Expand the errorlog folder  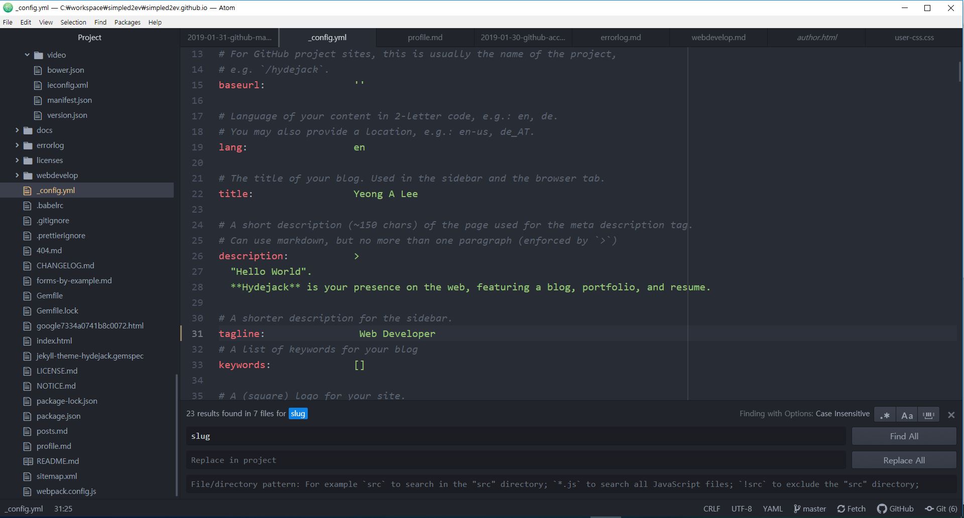point(17,145)
